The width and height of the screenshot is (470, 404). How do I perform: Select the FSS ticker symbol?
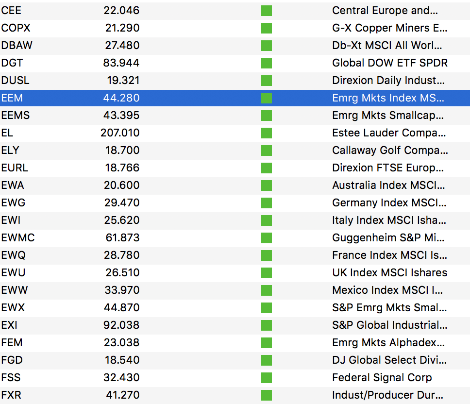(x=11, y=377)
